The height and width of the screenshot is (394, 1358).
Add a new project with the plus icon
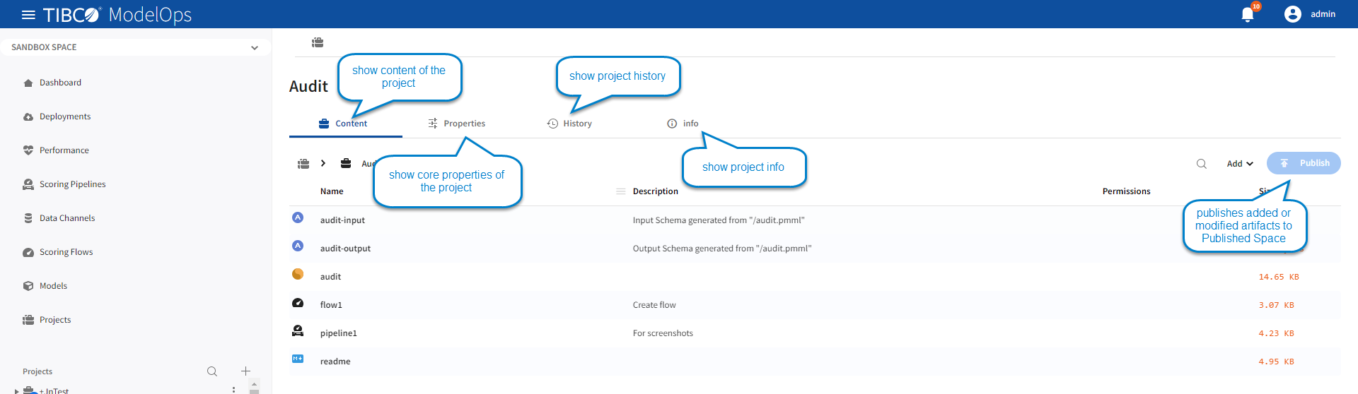[x=245, y=371]
